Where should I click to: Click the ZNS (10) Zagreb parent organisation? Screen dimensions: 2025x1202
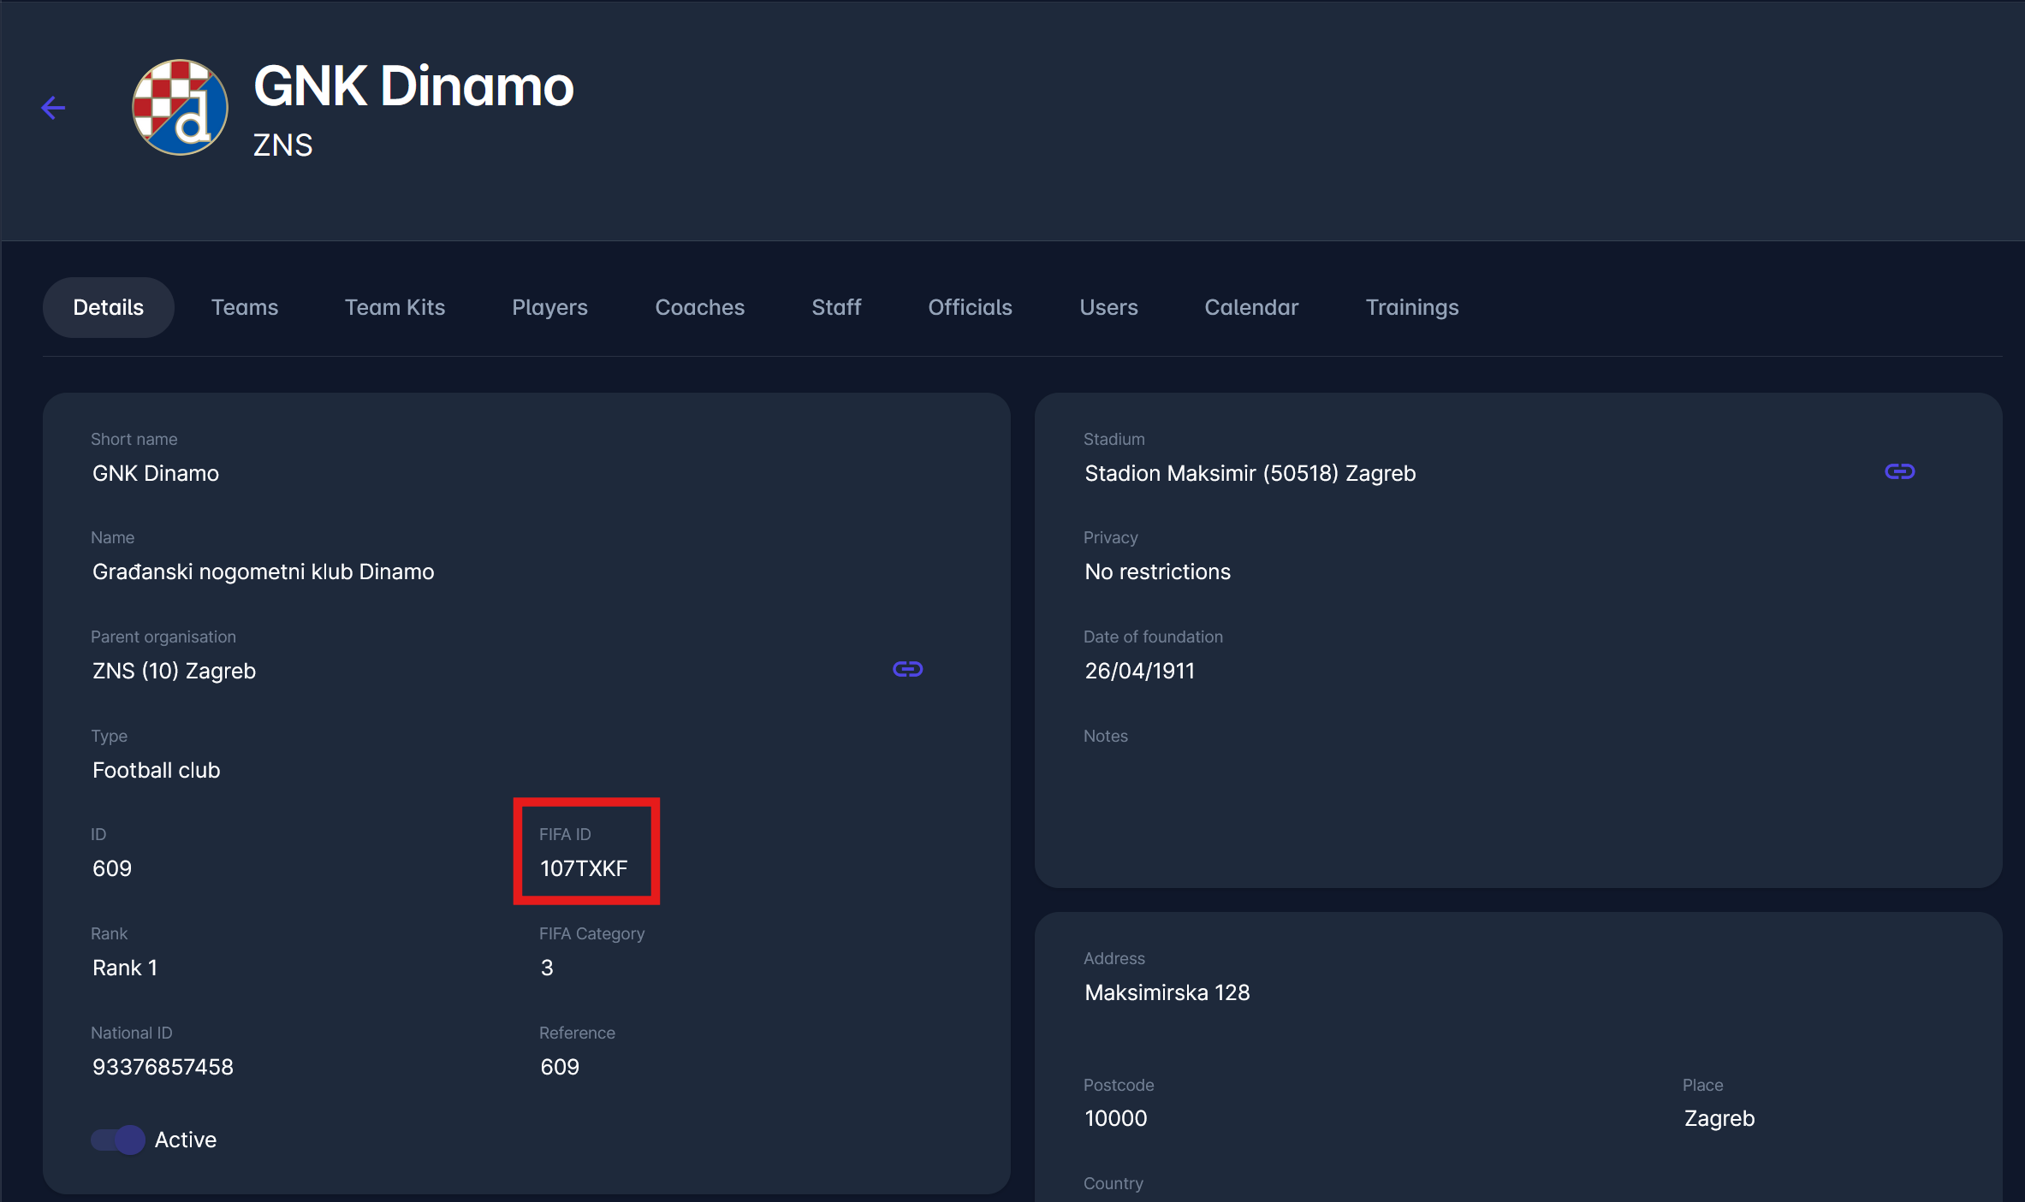[174, 671]
